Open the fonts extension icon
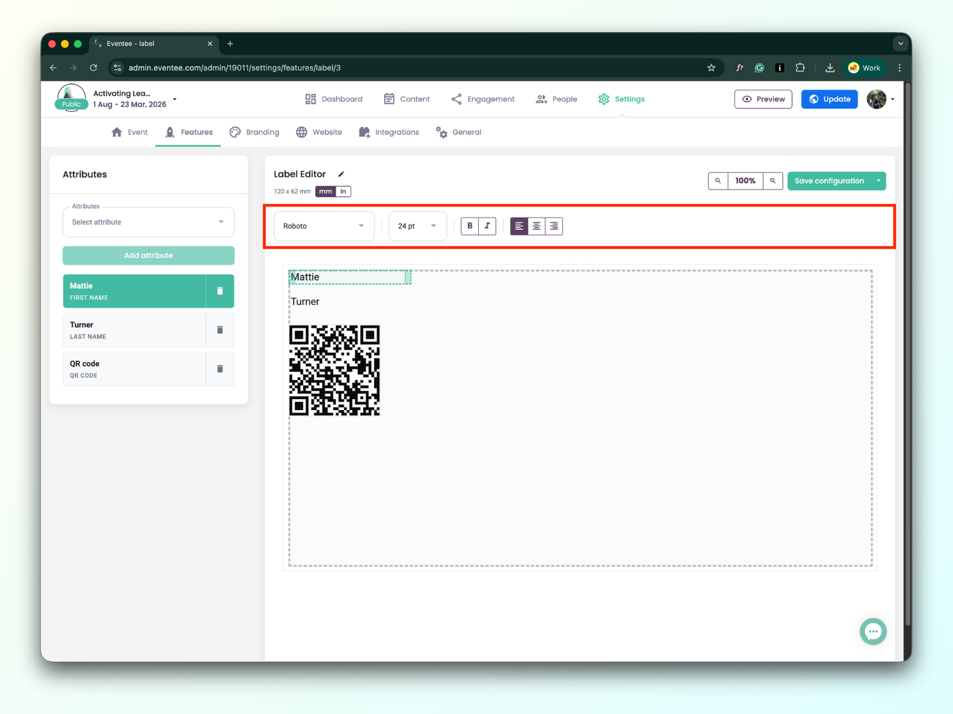This screenshot has height=714, width=953. point(739,68)
